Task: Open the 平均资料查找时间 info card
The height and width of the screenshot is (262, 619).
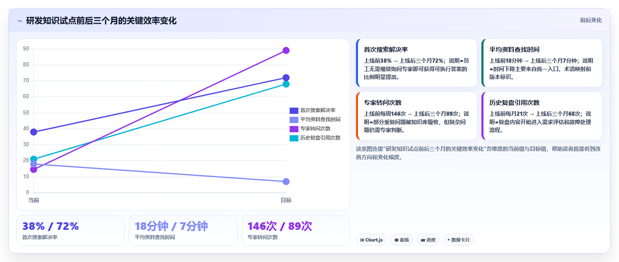Action: (542, 63)
